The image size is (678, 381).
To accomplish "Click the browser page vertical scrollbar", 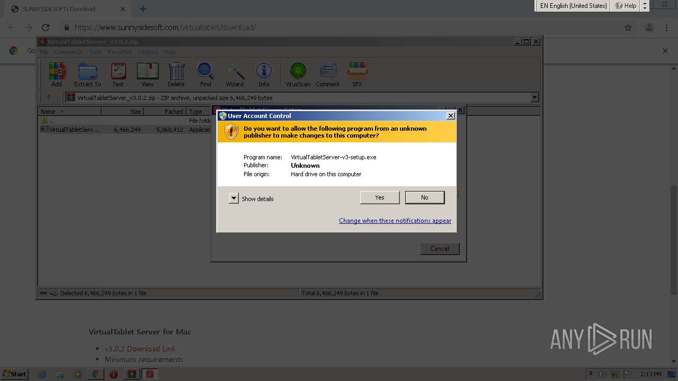I will point(674,239).
